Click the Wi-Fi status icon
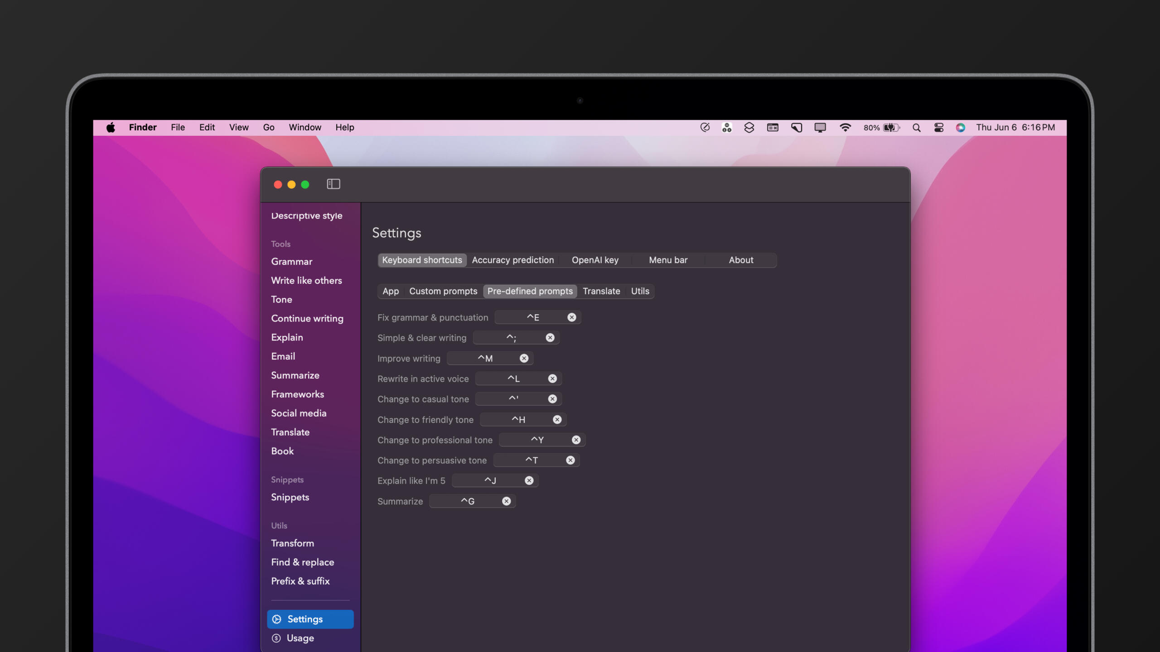Screen dimensions: 1160x652 tap(845, 128)
